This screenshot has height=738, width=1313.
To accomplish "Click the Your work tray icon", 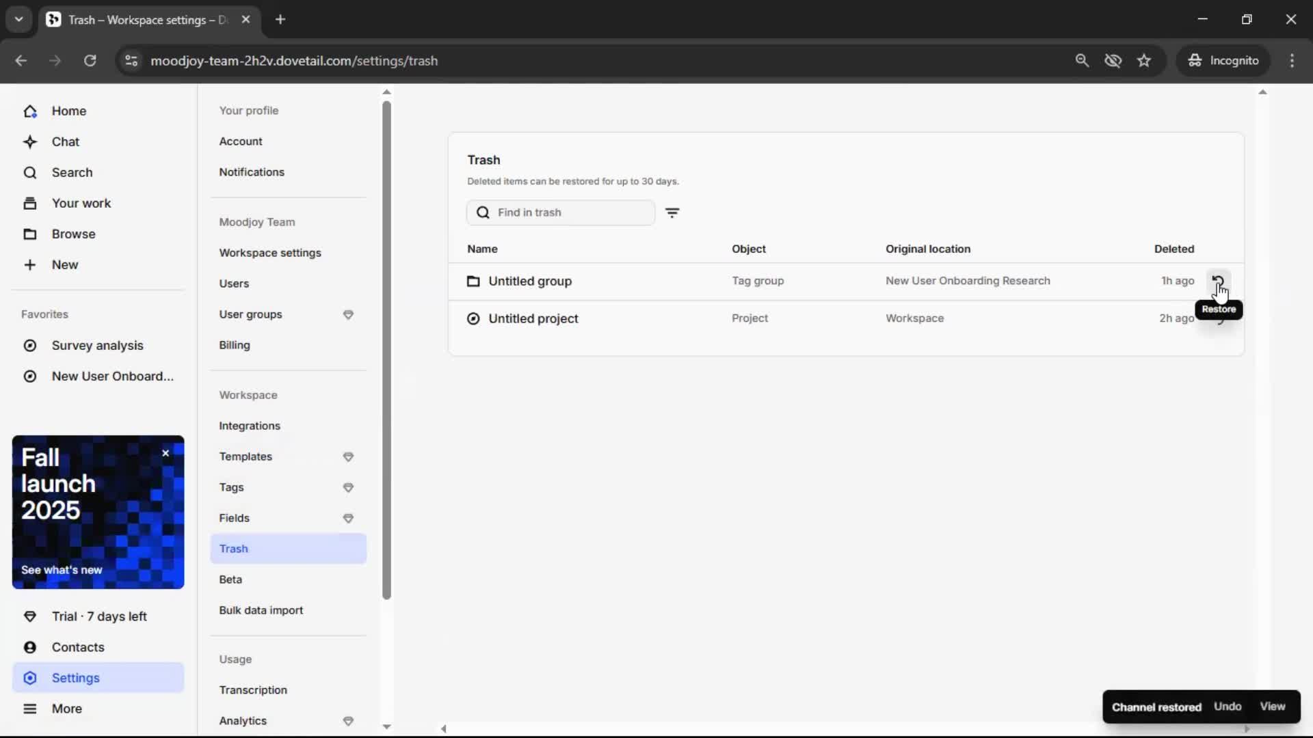I will tap(30, 203).
